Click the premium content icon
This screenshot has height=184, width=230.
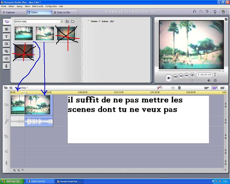pyautogui.click(x=223, y=12)
